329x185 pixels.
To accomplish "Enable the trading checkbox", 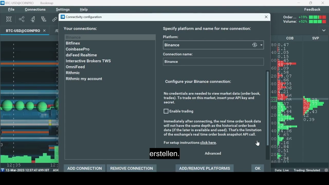I will coord(166,111).
